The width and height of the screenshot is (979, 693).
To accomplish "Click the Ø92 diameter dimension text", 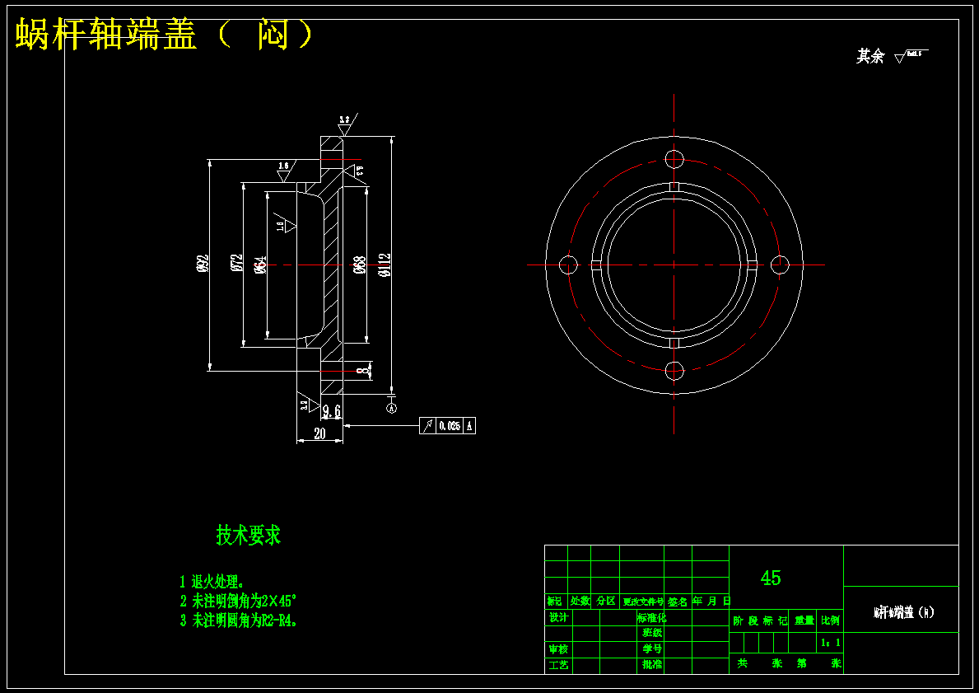I will [x=201, y=264].
